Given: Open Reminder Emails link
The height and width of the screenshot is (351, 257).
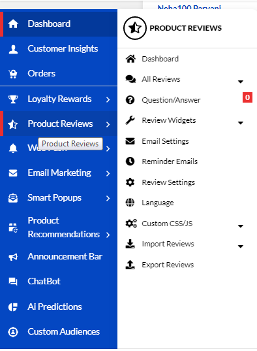Looking at the screenshot, I should [x=170, y=161].
